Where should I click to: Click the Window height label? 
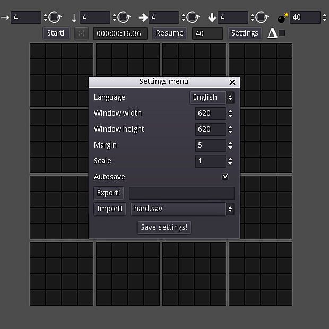pos(119,129)
